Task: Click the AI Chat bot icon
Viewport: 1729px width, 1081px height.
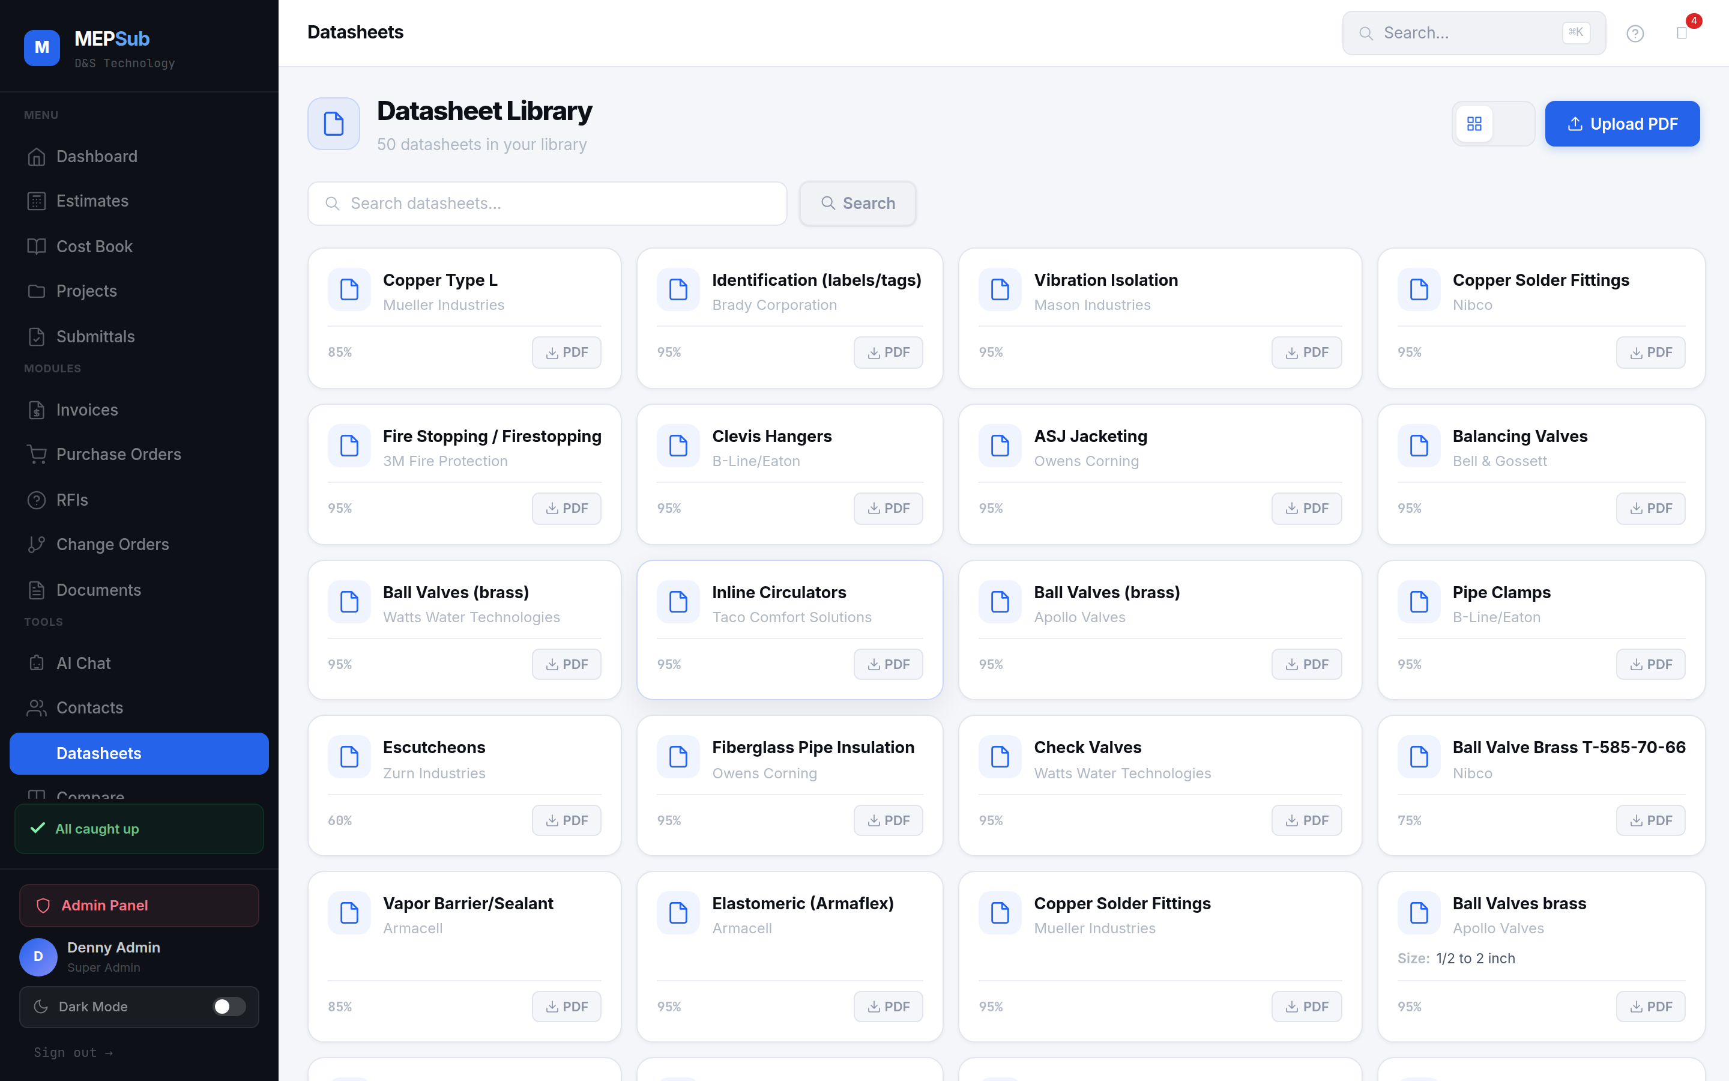Action: coord(37,664)
